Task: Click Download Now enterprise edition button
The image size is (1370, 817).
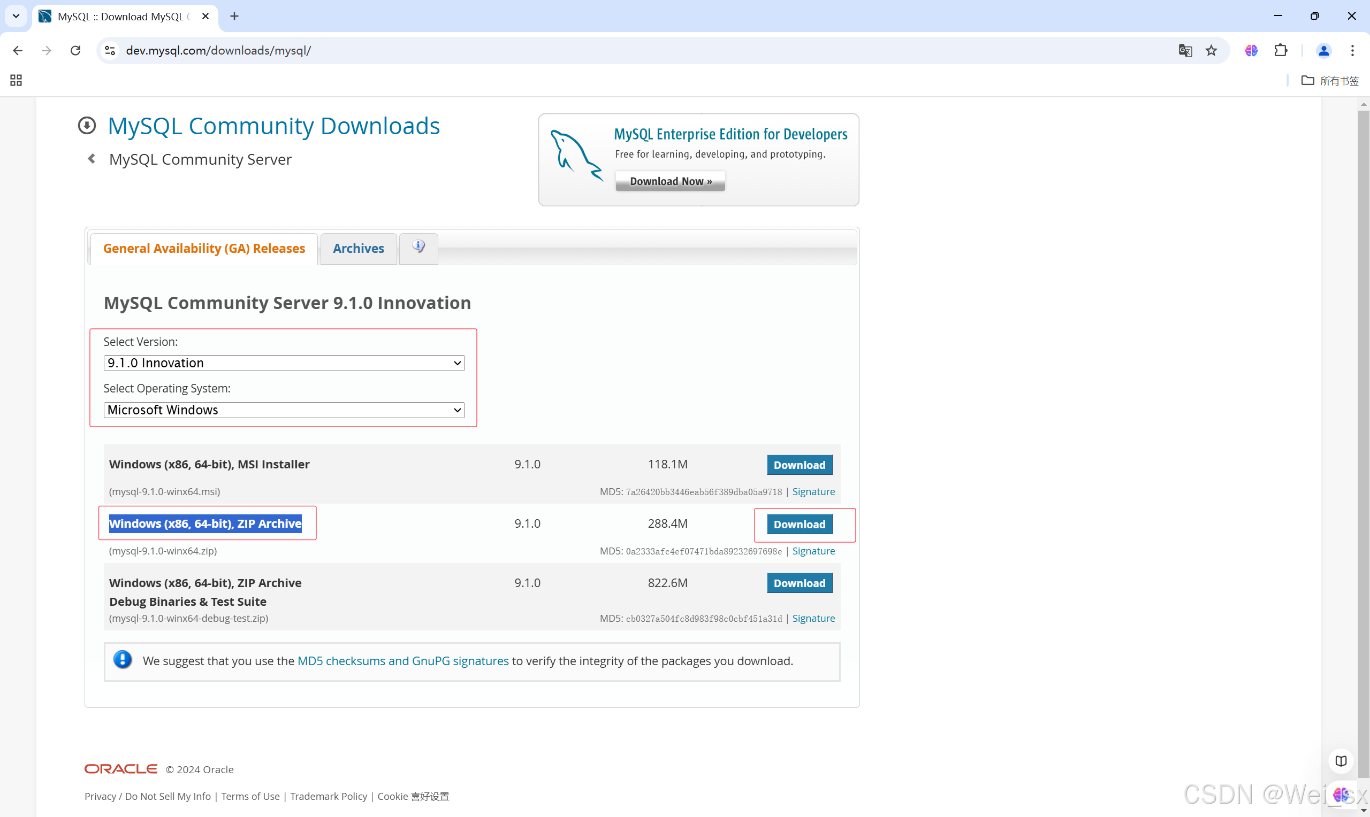Action: [x=670, y=181]
